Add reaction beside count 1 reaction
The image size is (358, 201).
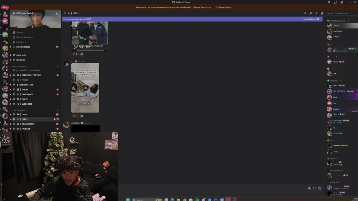pyautogui.click(x=82, y=116)
